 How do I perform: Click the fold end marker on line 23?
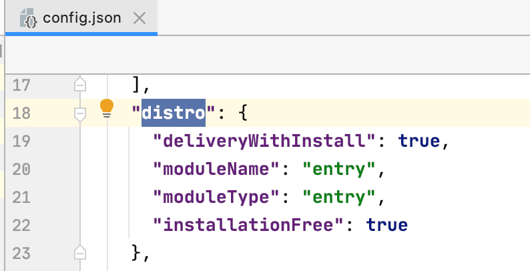[80, 253]
